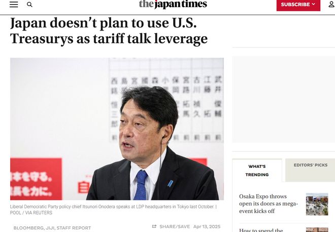
Task: Open the Osaka Expo mega-event article link
Action: 269,204
